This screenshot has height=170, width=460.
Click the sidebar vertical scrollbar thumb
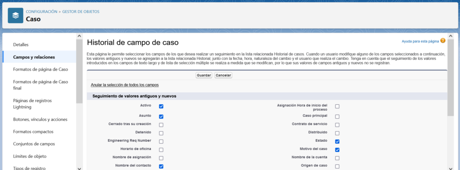click(x=79, y=71)
